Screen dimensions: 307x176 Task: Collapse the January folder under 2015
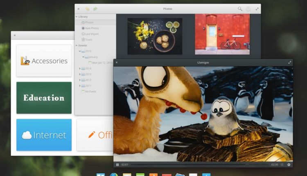pos(83,57)
